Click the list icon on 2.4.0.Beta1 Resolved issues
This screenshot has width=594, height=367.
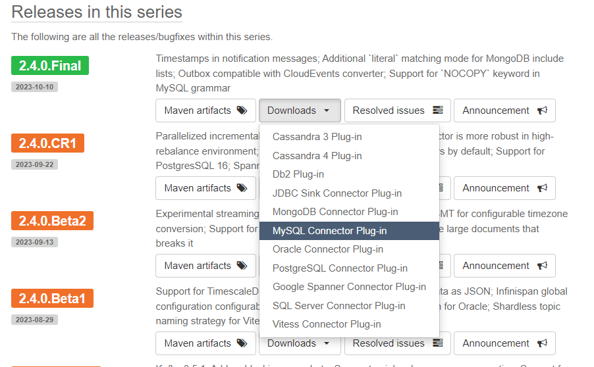tap(437, 343)
